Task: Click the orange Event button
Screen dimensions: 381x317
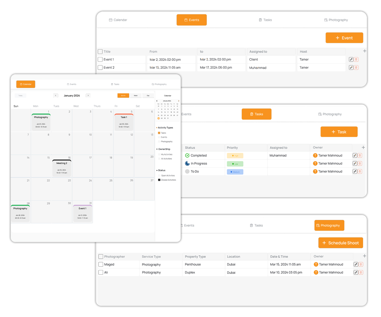Action: (x=344, y=38)
